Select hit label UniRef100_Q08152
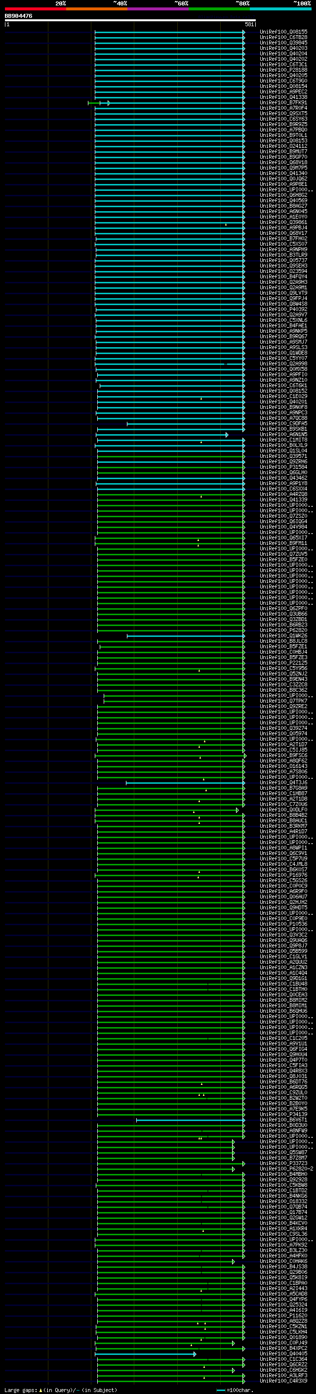Viewport: 316px width, 1394px height. coord(283,391)
